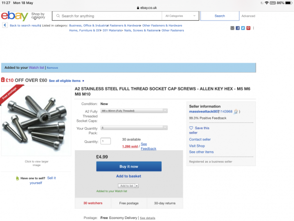
Task: Open Shop by category dropdown
Action: click(x=38, y=16)
